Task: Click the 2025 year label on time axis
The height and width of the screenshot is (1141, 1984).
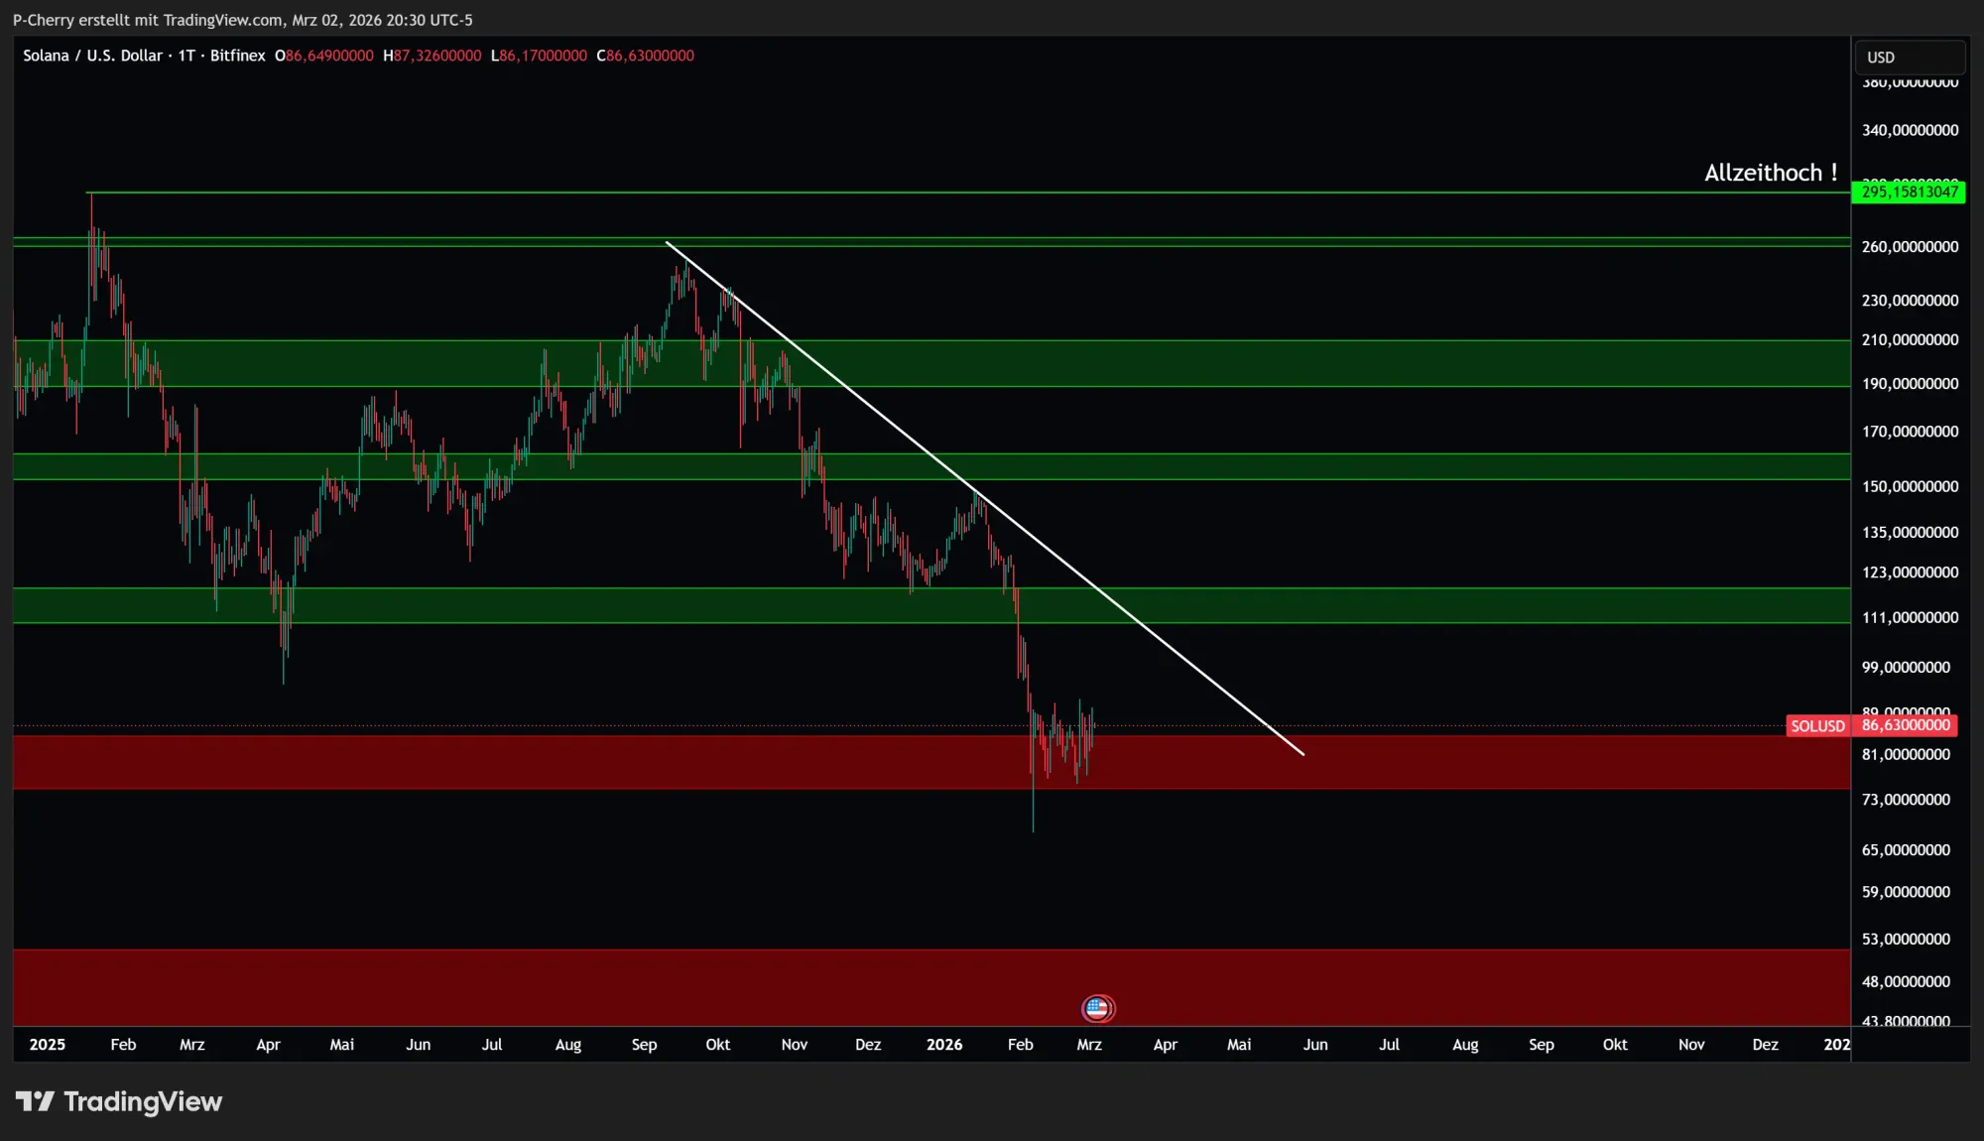Action: pos(47,1044)
